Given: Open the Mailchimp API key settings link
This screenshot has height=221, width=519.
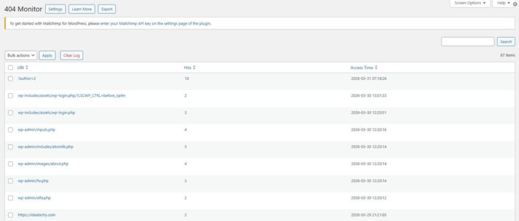Looking at the screenshot, I should pyautogui.click(x=155, y=23).
